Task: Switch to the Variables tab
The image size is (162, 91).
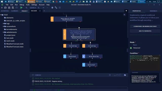Action: pyautogui.click(x=153, y=11)
